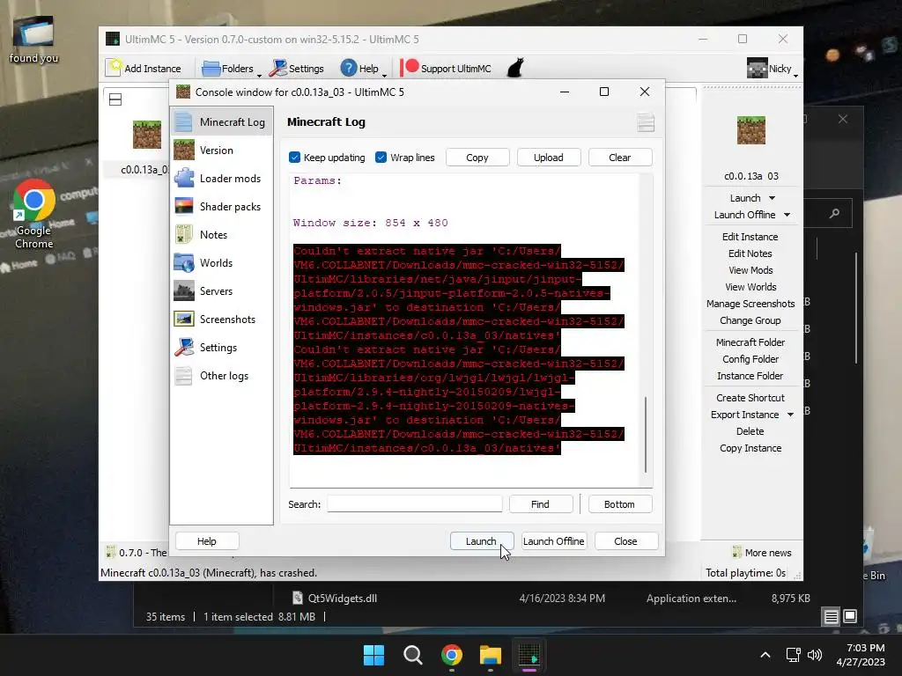902x676 pixels.
Task: Click Change Group in side panel
Action: click(x=750, y=320)
